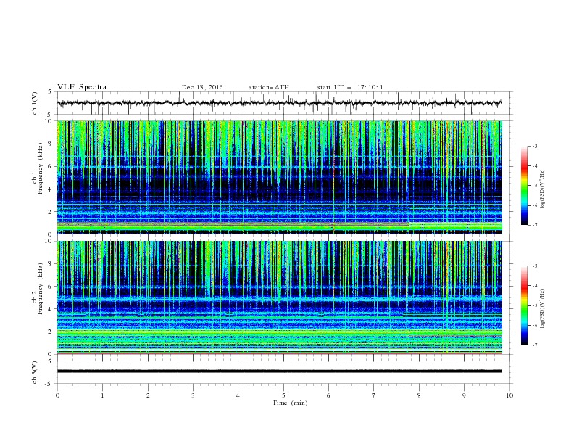
Task: Click the 'start UT = 17:10:1' text
Action: coord(350,87)
